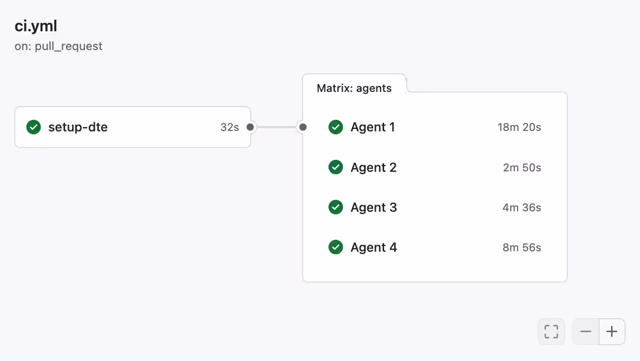Open the Agent 1 job details
Screen dimensions: 640x361
373,127
